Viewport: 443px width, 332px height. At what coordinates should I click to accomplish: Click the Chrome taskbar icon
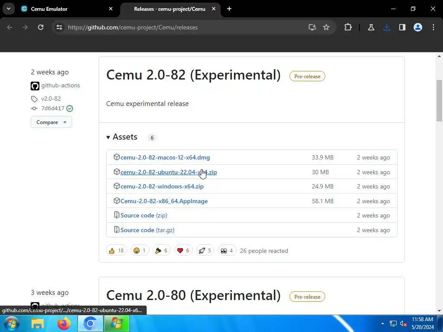(90, 323)
